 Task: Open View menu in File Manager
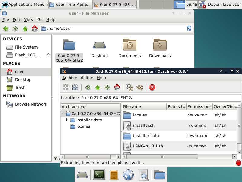tap(28, 20)
